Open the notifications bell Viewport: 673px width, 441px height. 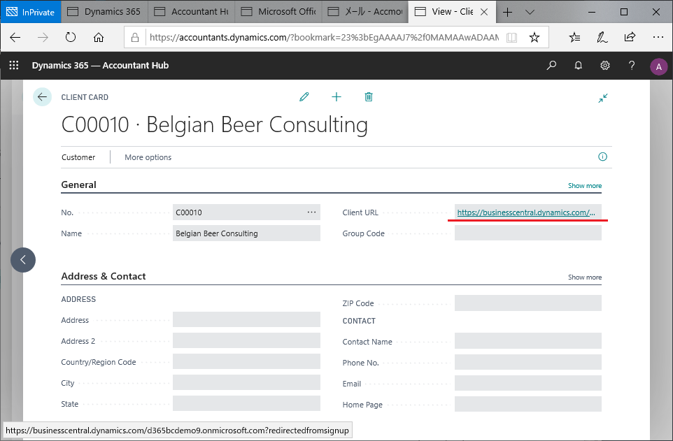(x=579, y=65)
